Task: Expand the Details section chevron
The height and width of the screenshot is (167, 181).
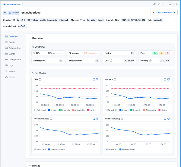Action: click(x=30, y=166)
